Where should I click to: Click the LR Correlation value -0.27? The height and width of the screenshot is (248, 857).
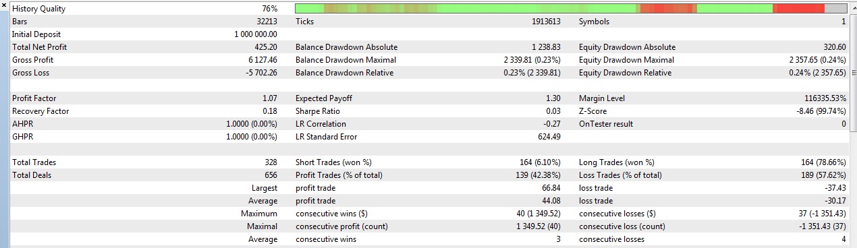[552, 124]
